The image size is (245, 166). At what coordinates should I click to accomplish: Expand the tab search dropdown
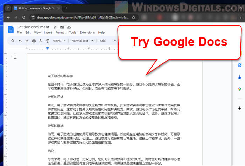coord(8,8)
